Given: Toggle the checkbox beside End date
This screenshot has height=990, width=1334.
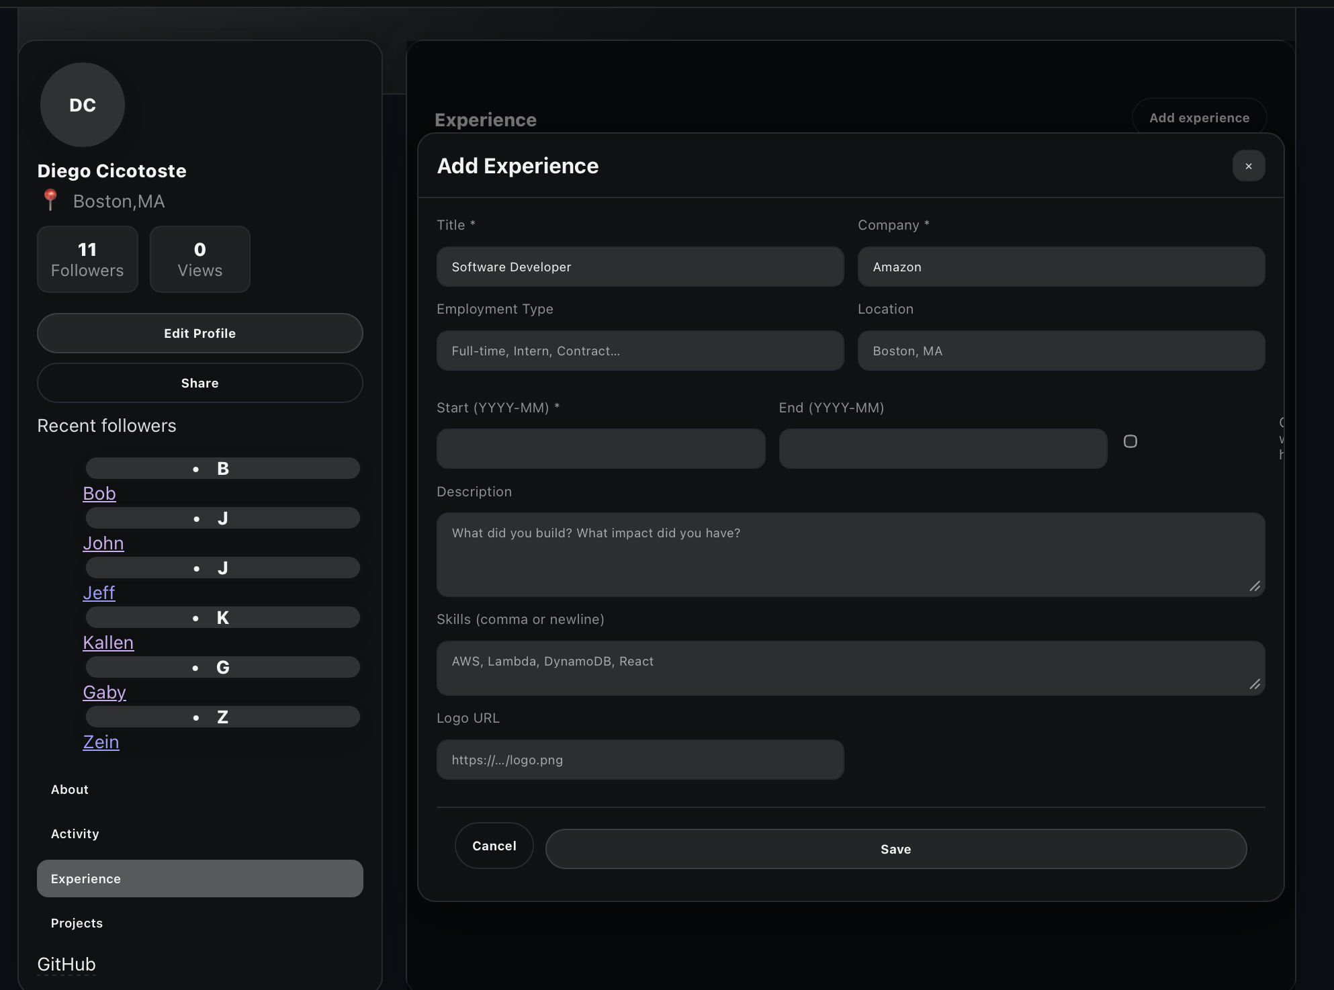Looking at the screenshot, I should [x=1130, y=441].
